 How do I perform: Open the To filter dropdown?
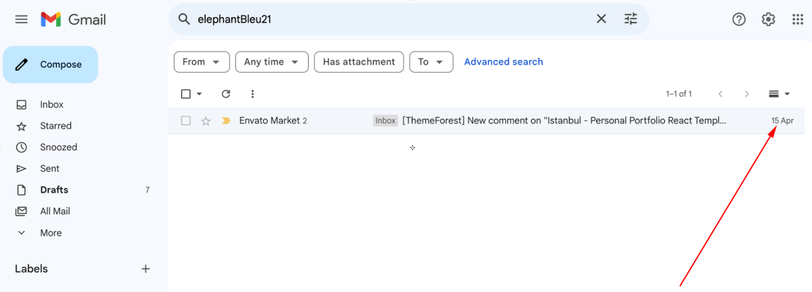click(431, 62)
